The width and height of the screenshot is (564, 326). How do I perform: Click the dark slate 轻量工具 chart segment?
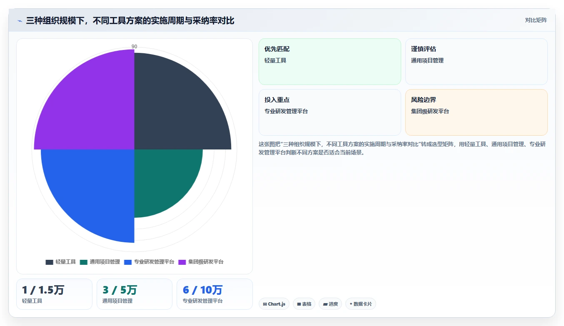point(175,108)
